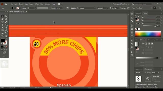Open the font style SemiBold dropdown
Viewport: 163px width, 91px height.
[108, 8]
